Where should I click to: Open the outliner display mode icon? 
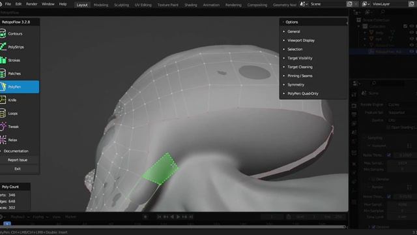(x=357, y=12)
